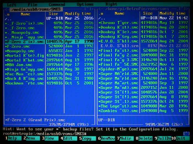Select the Final Fa~y 3.SMC file
Screen dimensions: 193x144
(143, 60)
